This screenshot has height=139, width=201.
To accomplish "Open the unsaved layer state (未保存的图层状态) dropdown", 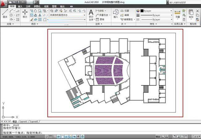I will pos(67,15).
